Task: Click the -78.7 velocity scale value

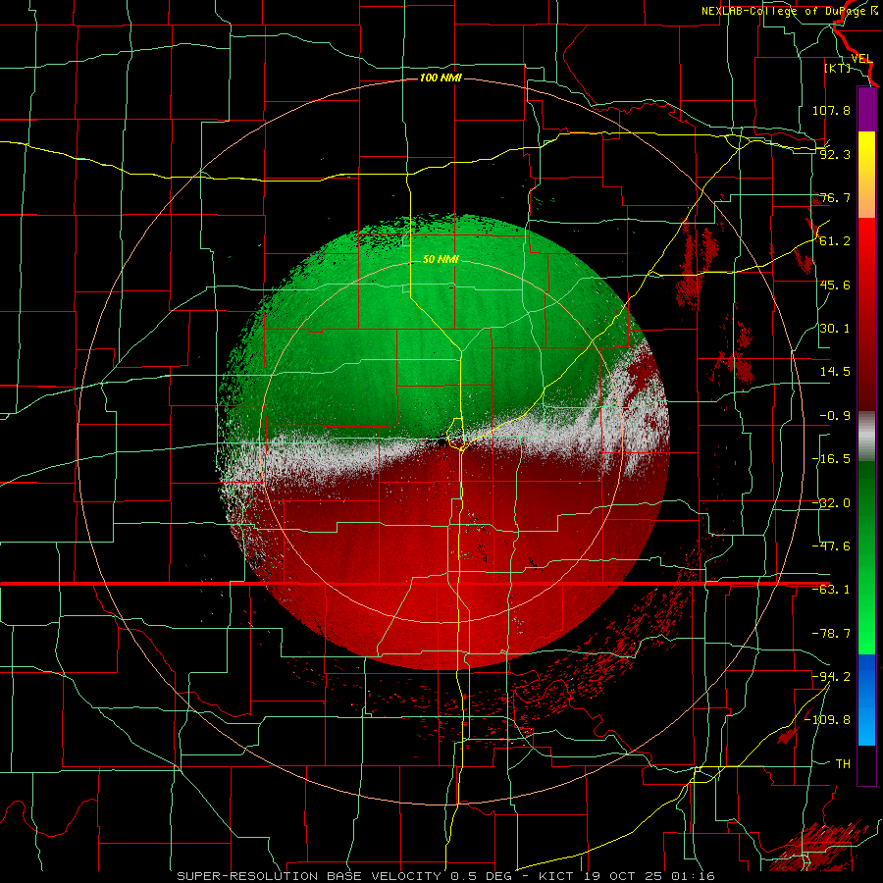Action: tap(831, 634)
